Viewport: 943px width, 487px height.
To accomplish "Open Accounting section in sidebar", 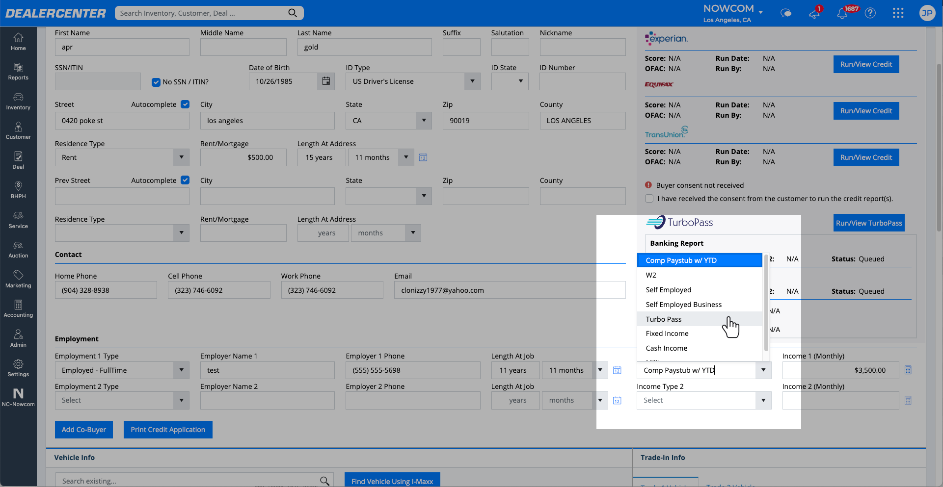I will (18, 309).
